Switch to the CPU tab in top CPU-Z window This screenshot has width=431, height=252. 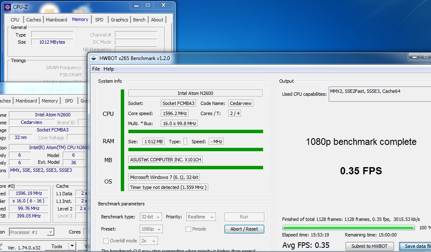point(15,20)
